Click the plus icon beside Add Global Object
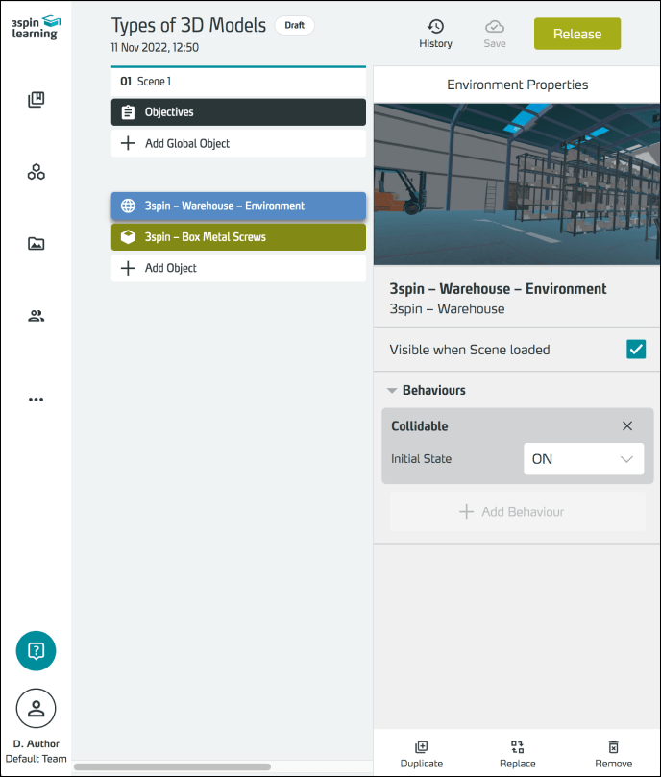Screen dimensions: 661x777 click(128, 143)
